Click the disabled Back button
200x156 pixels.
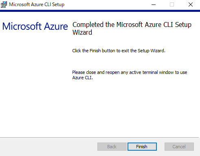tap(112, 147)
